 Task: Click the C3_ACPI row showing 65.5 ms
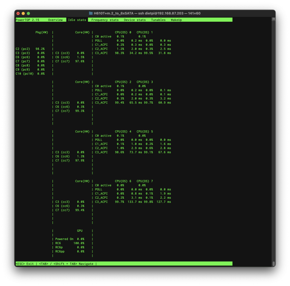click(133, 103)
